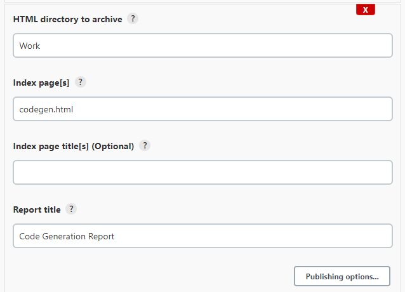The width and height of the screenshot is (405, 292).
Task: Open Publishing options
Action: pyautogui.click(x=342, y=277)
